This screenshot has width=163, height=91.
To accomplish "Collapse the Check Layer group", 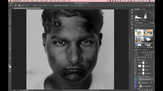I will pyautogui.click(x=137, y=60).
